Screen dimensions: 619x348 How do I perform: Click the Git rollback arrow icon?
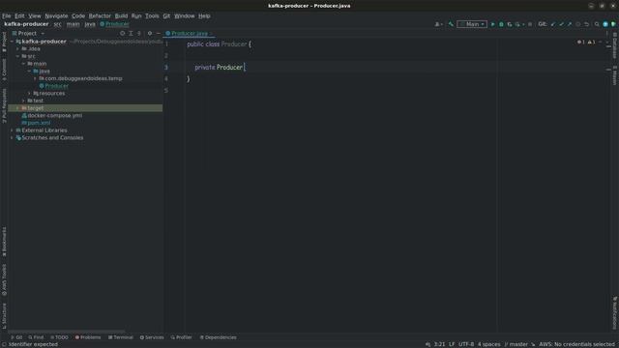[587, 24]
